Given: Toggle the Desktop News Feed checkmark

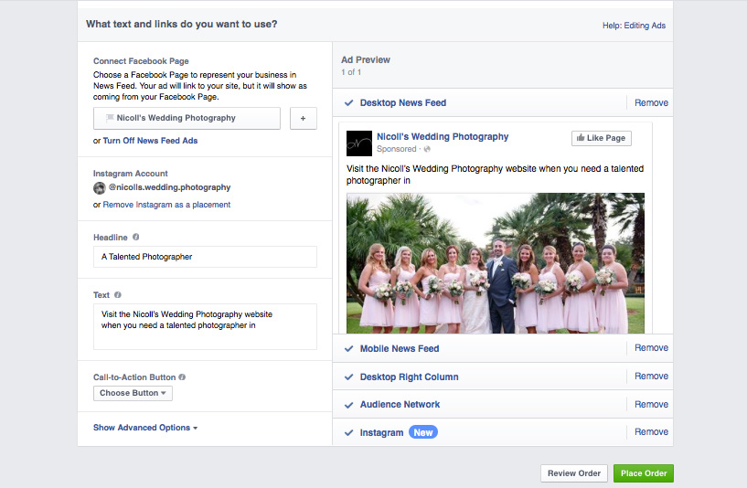Looking at the screenshot, I should 348,103.
